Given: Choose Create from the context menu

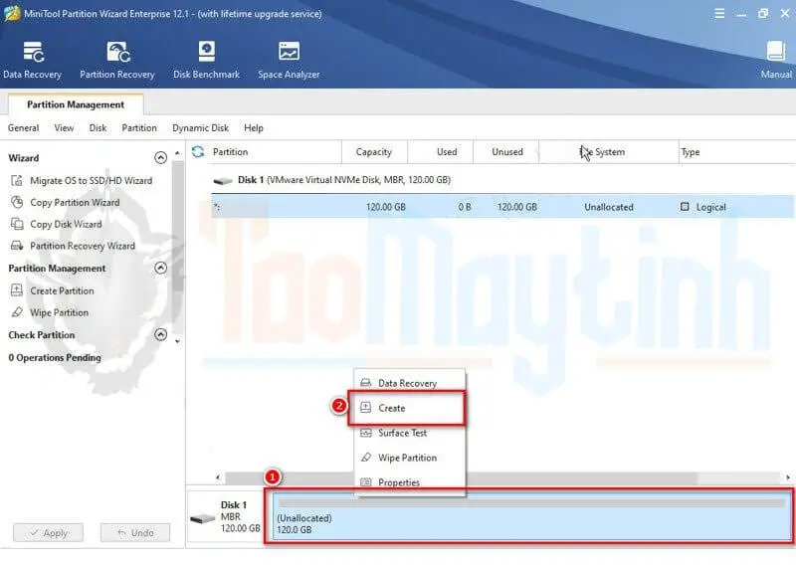Looking at the screenshot, I should pyautogui.click(x=391, y=409).
